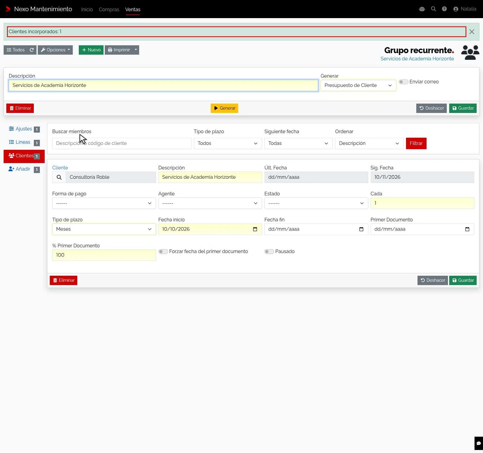483x453 pixels.
Task: Click the client Eliminar button at bottom
Action: 63,280
